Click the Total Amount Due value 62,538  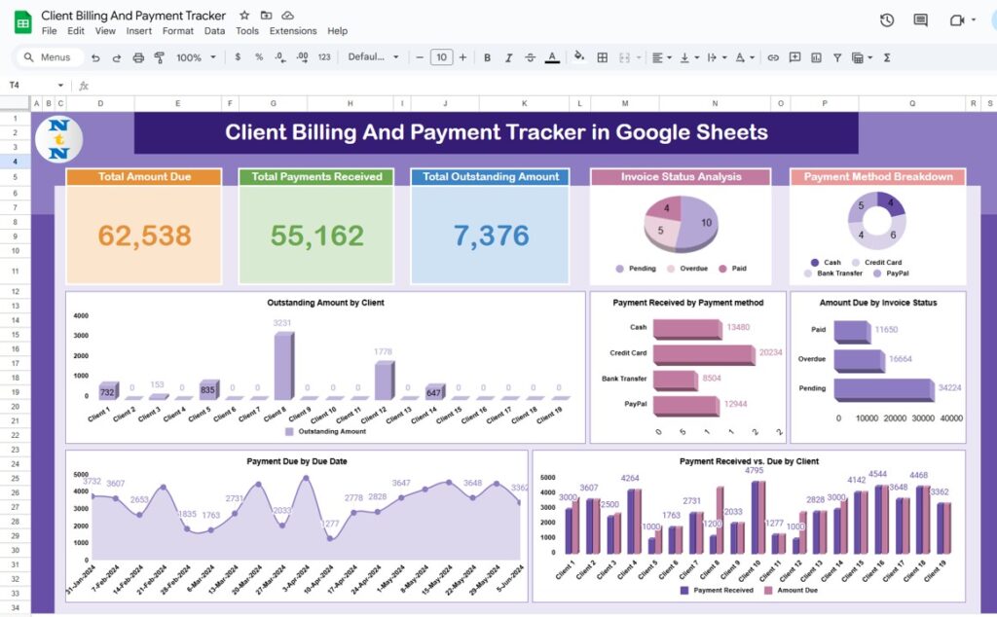tap(144, 236)
